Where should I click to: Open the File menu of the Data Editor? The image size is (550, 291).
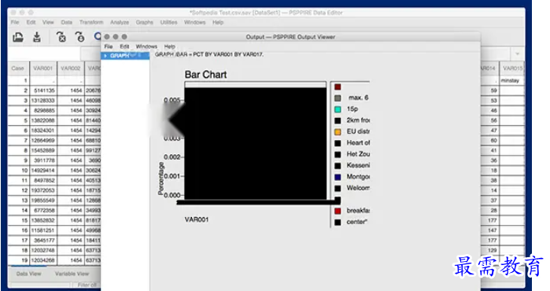pos(15,22)
